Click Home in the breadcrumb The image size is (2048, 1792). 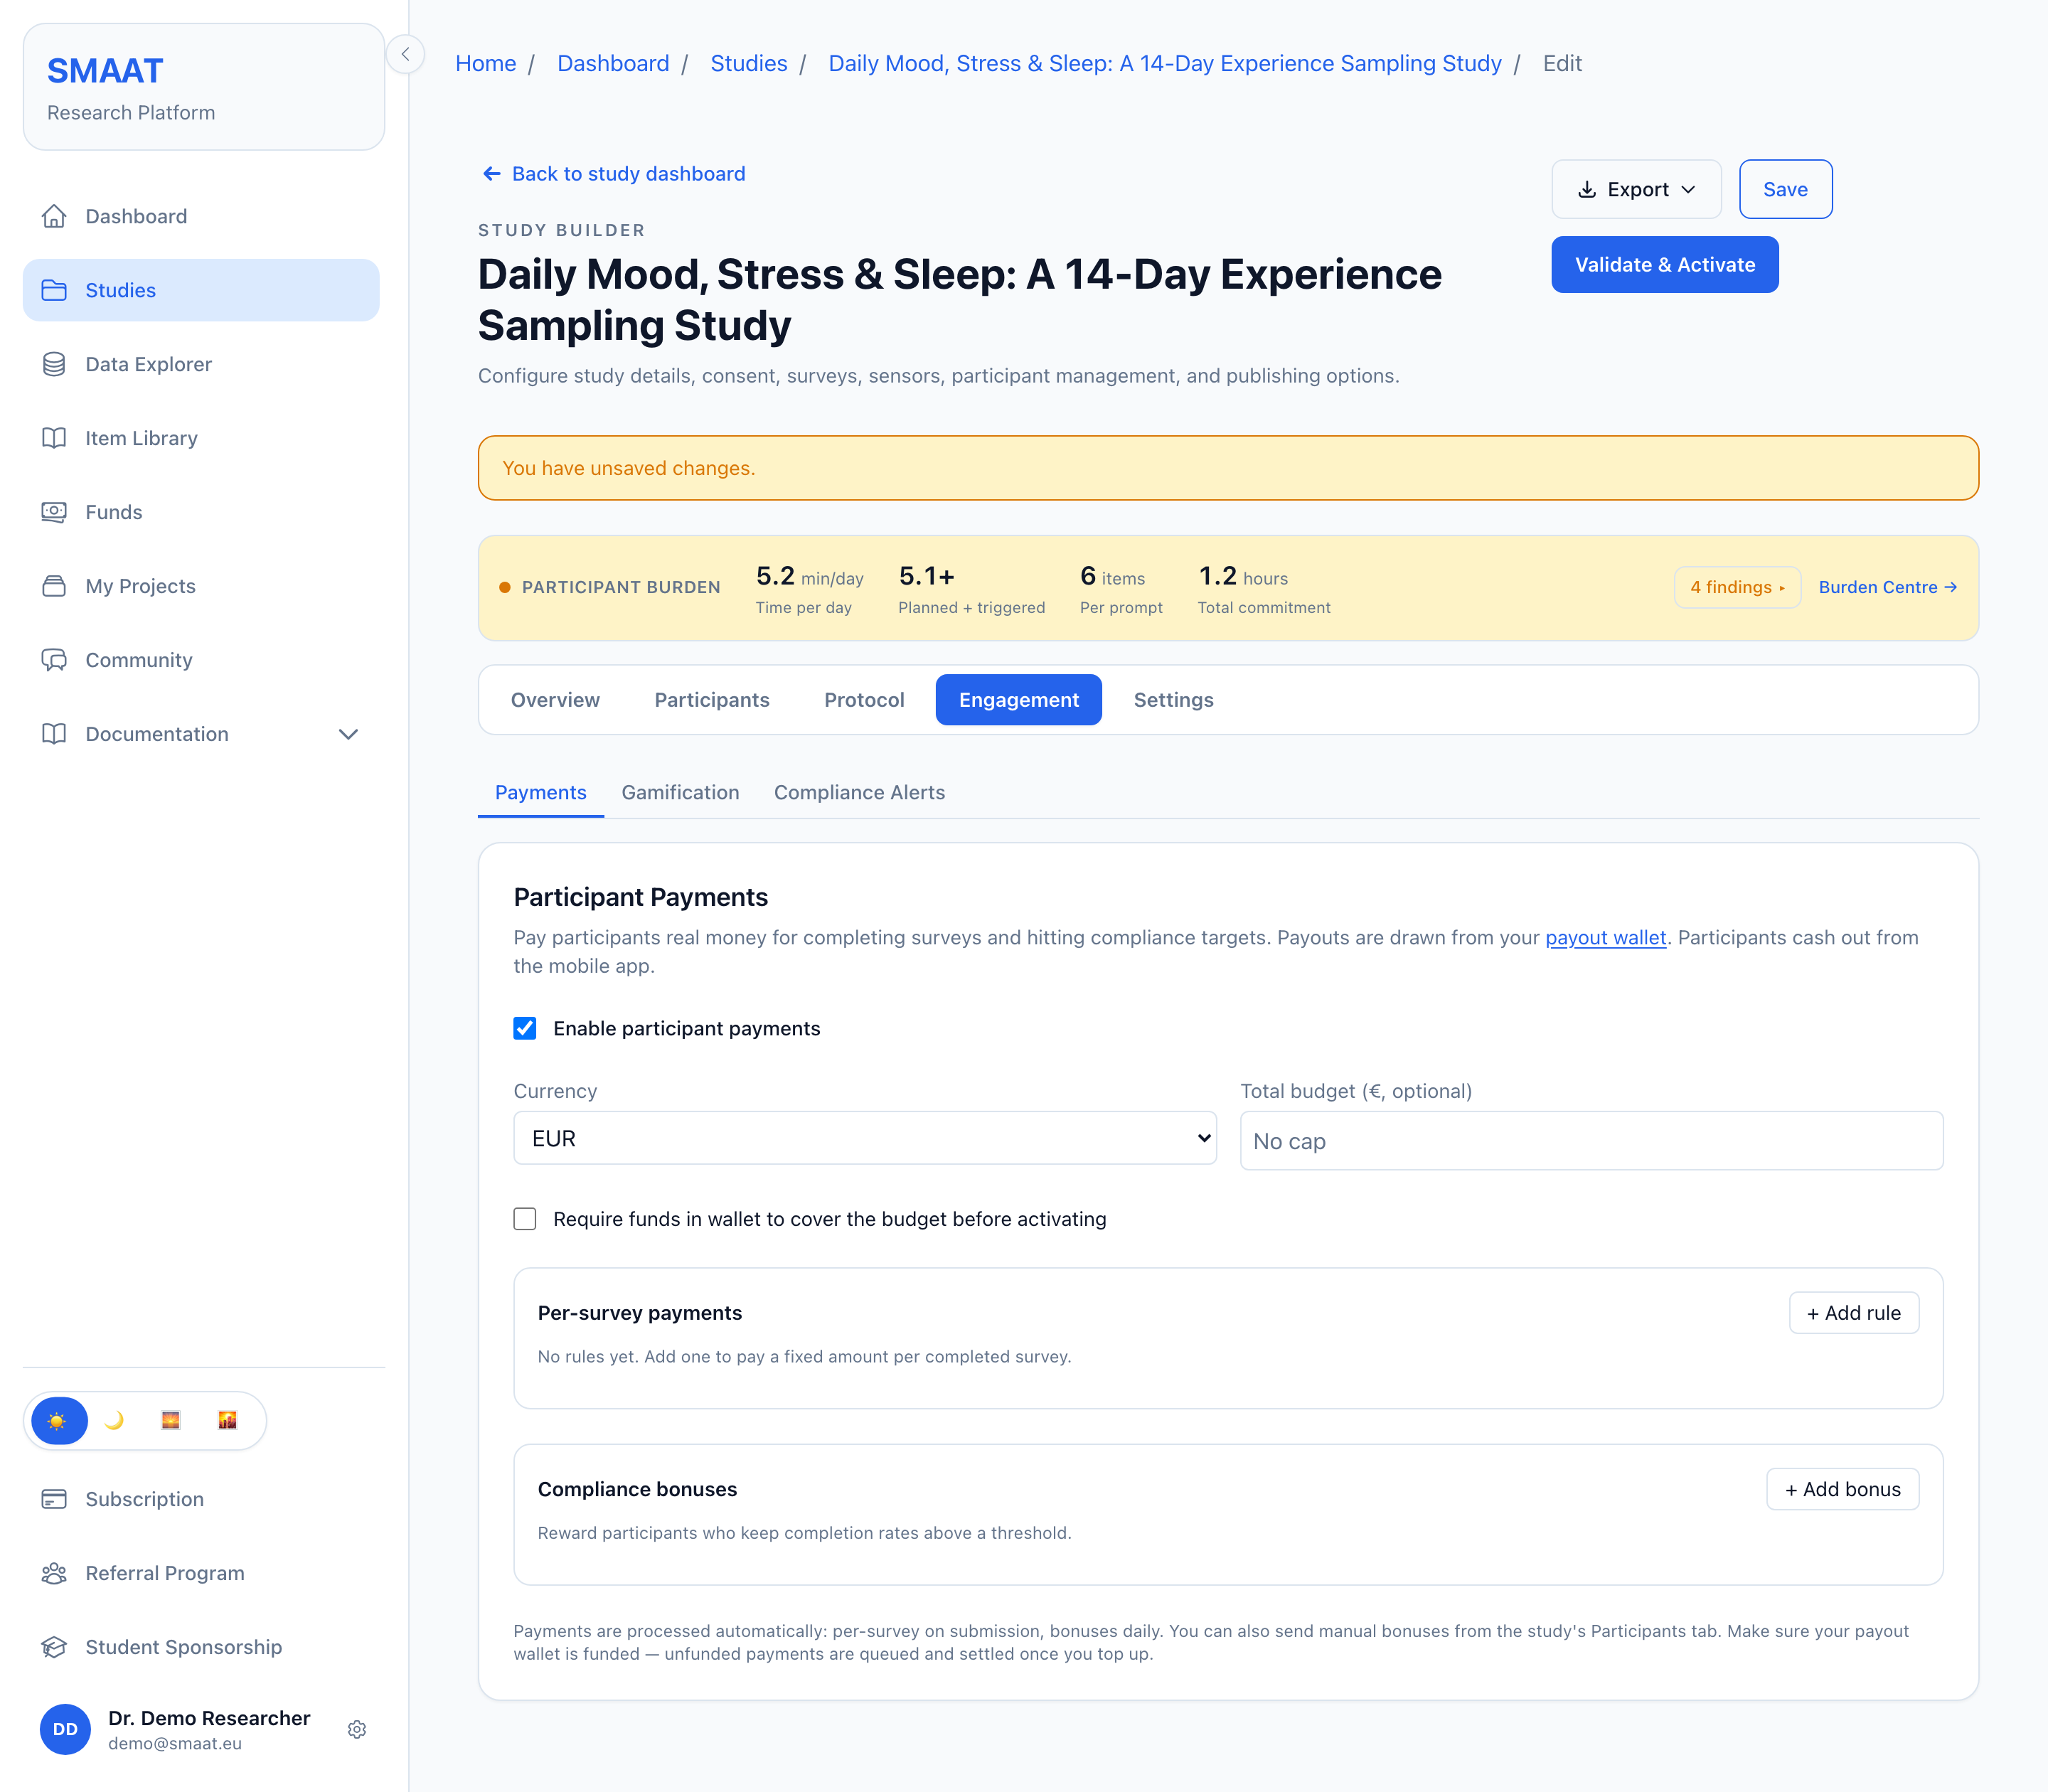[486, 63]
